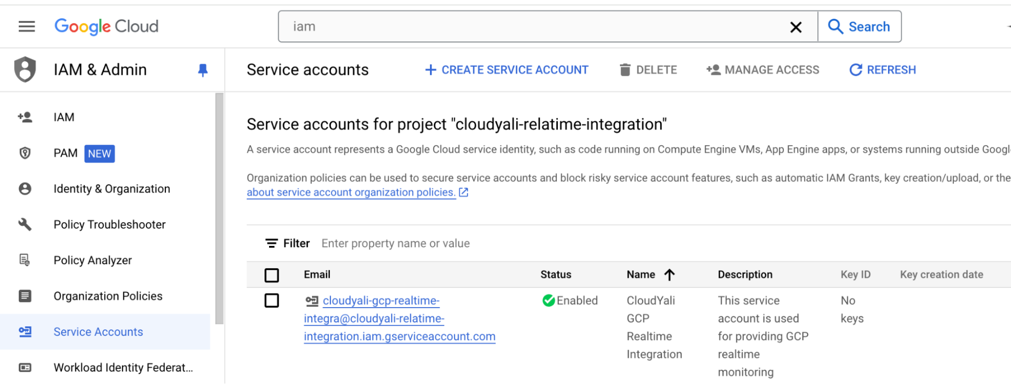The image size is (1011, 384).
Task: Click the Policy Troubleshooter wrench icon
Action: point(25,224)
